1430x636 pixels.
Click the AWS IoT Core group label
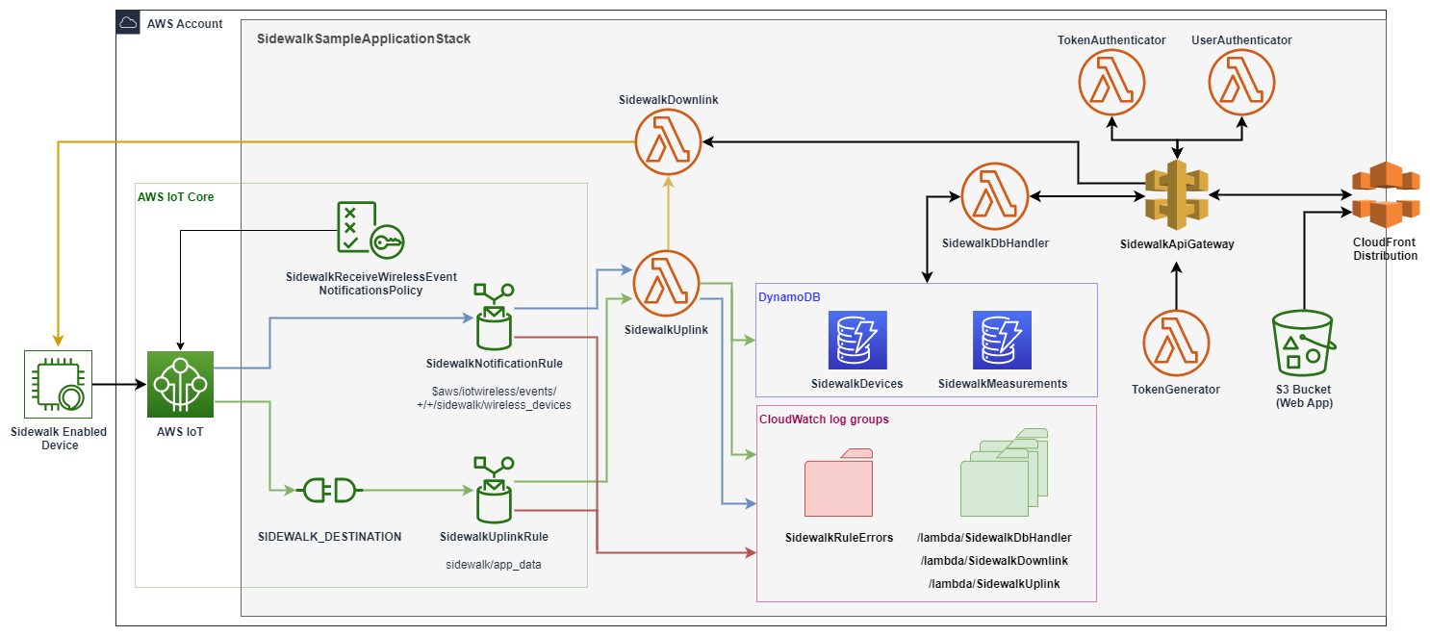pos(176,196)
